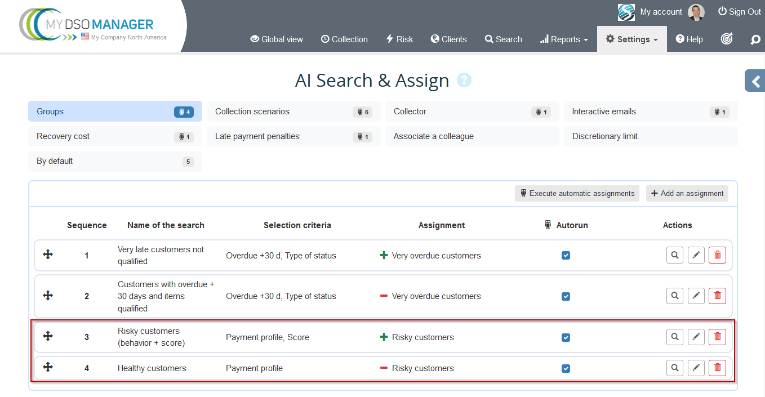This screenshot has height=397, width=765.
Task: Edit sequence 1 assignment with its pencil icon
Action: click(696, 255)
